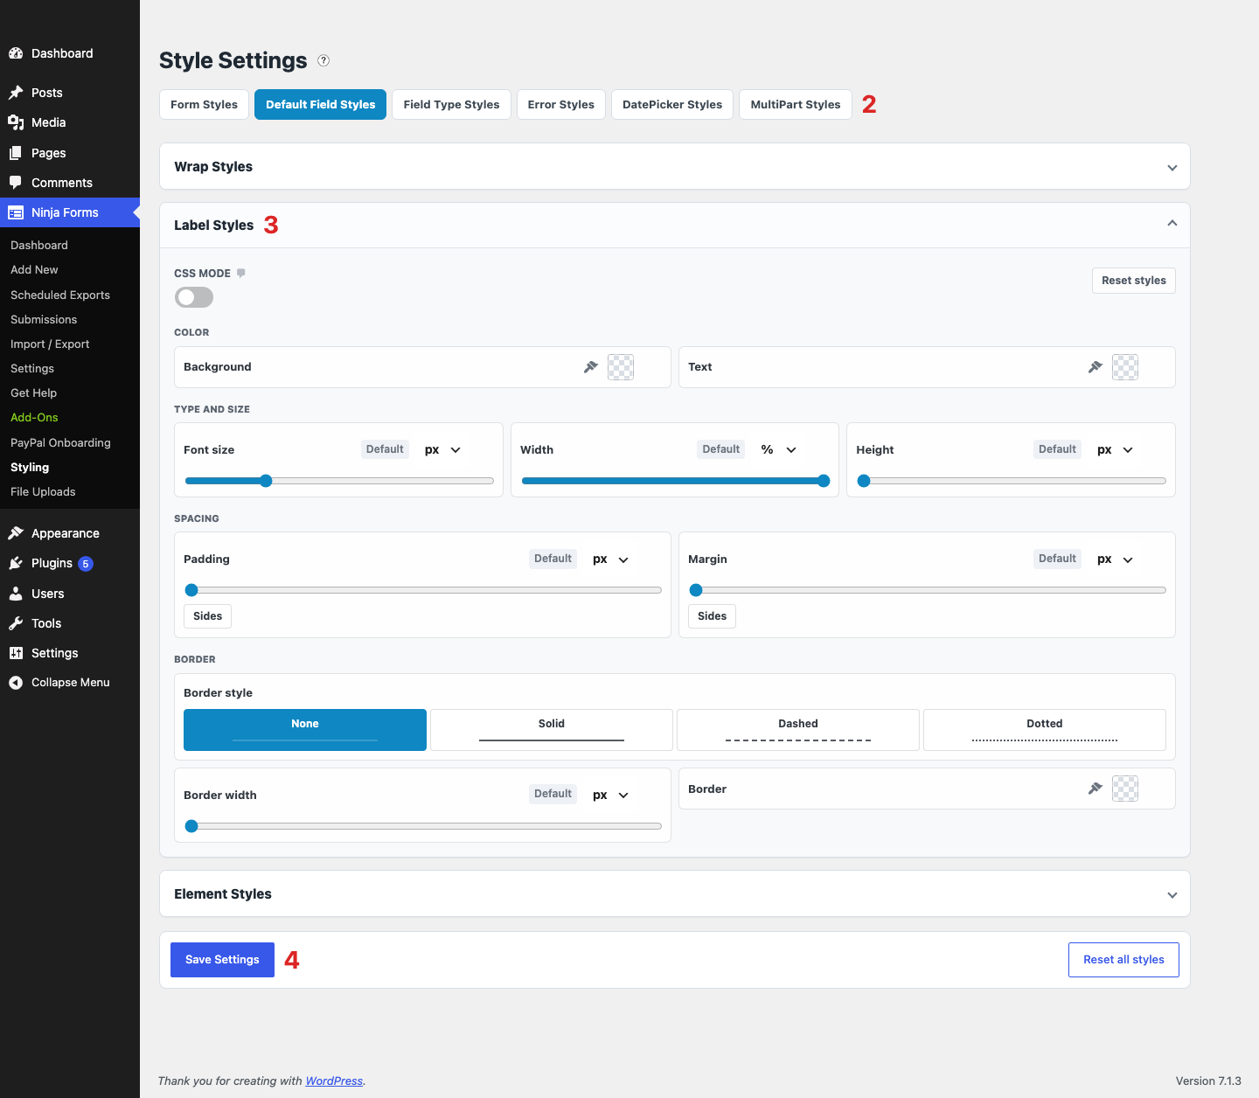Click the CSS Mode comment icon
The width and height of the screenshot is (1259, 1098).
click(241, 273)
